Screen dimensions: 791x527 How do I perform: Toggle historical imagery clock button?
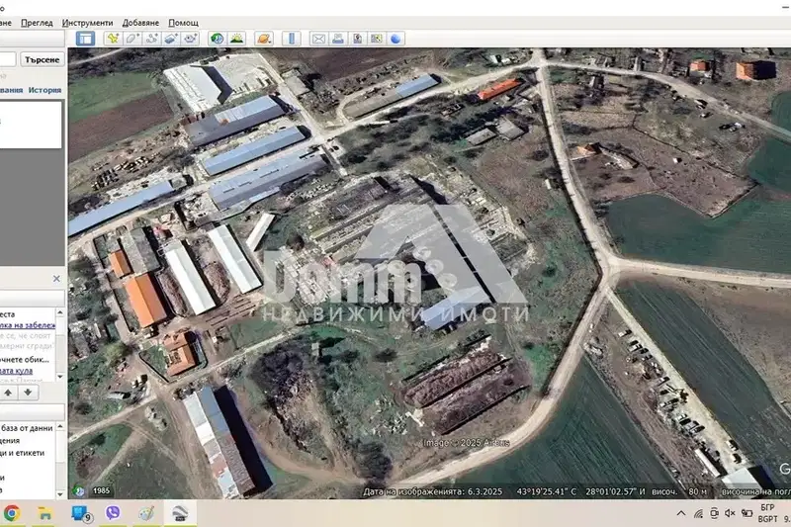[x=218, y=39]
